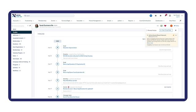Click the blue round add icon in header
Image resolution: width=196 pixels, height=112 pixels.
(151, 16)
